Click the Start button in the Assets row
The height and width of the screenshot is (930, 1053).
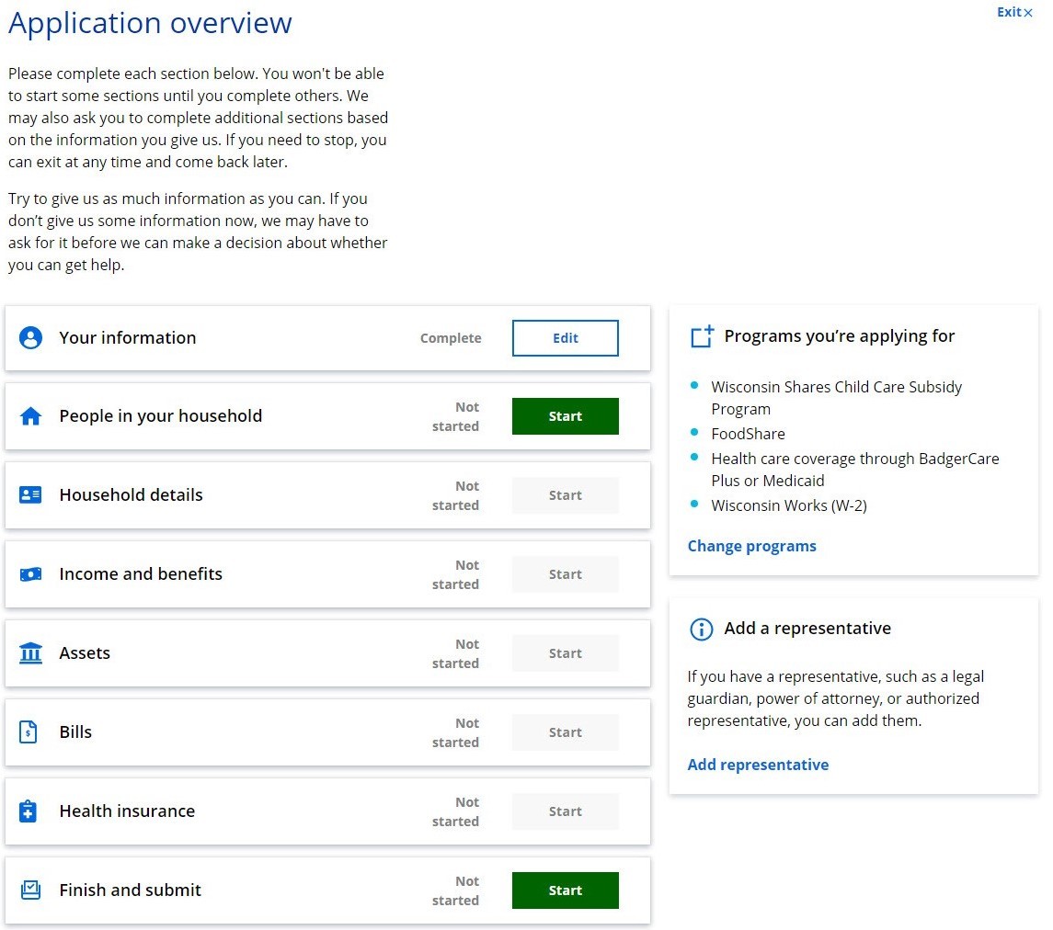565,653
